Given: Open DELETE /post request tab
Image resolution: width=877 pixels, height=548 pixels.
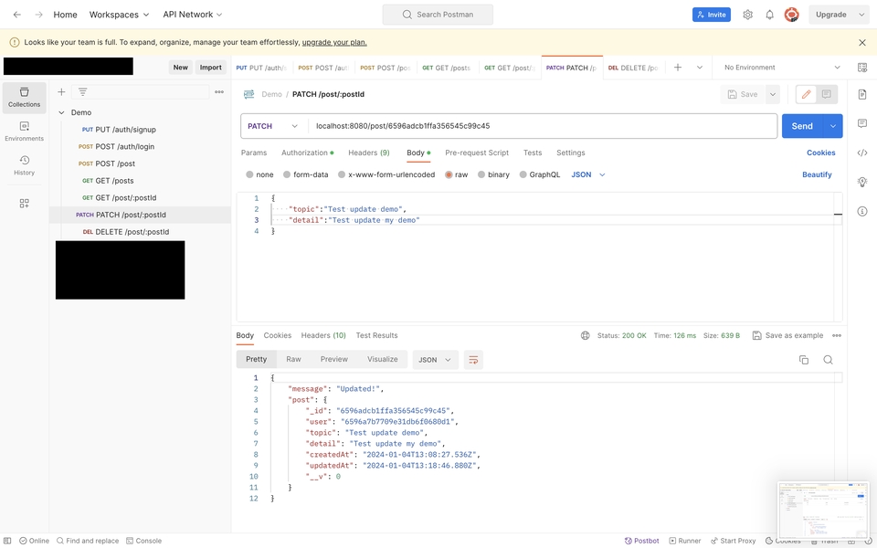Looking at the screenshot, I should pyautogui.click(x=632, y=68).
